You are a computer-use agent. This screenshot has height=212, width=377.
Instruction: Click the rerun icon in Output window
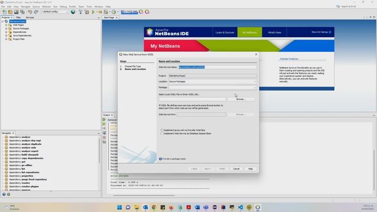[x=104, y=120]
